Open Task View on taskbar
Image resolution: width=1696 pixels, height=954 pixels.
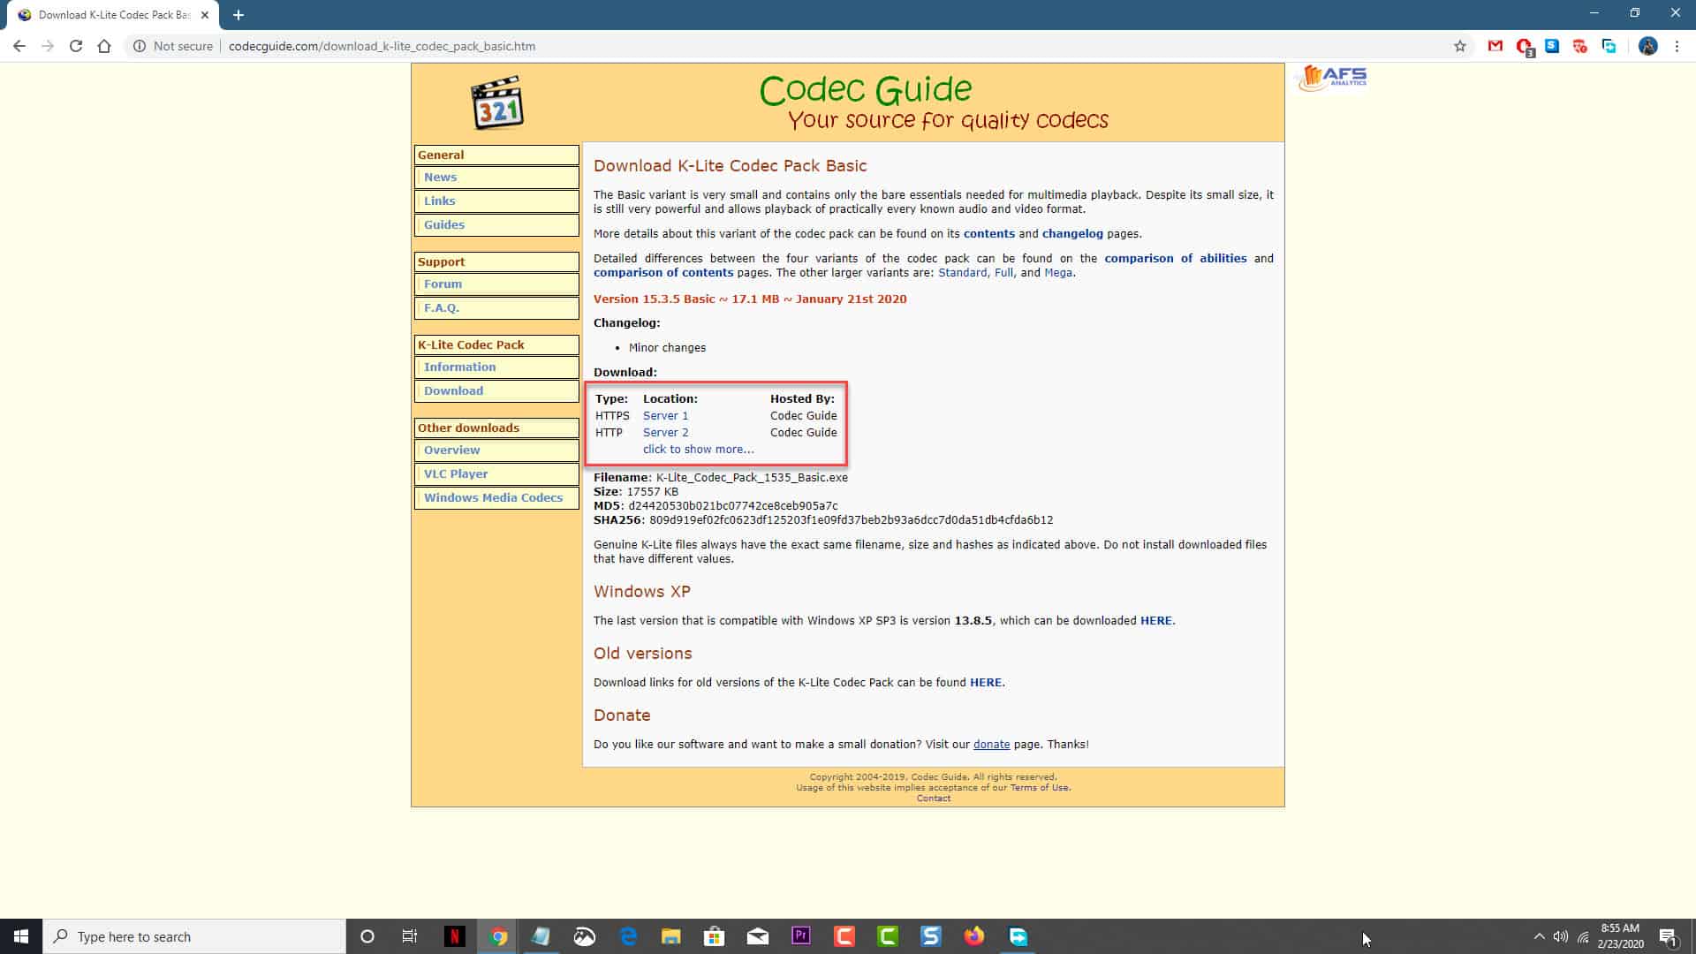(410, 936)
